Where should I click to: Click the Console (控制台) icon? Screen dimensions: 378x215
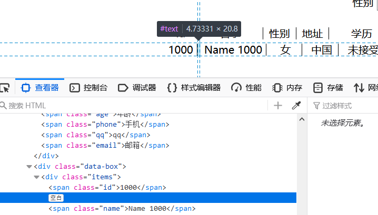[75, 88]
